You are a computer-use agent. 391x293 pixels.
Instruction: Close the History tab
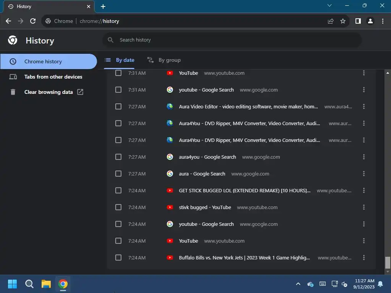89,6
